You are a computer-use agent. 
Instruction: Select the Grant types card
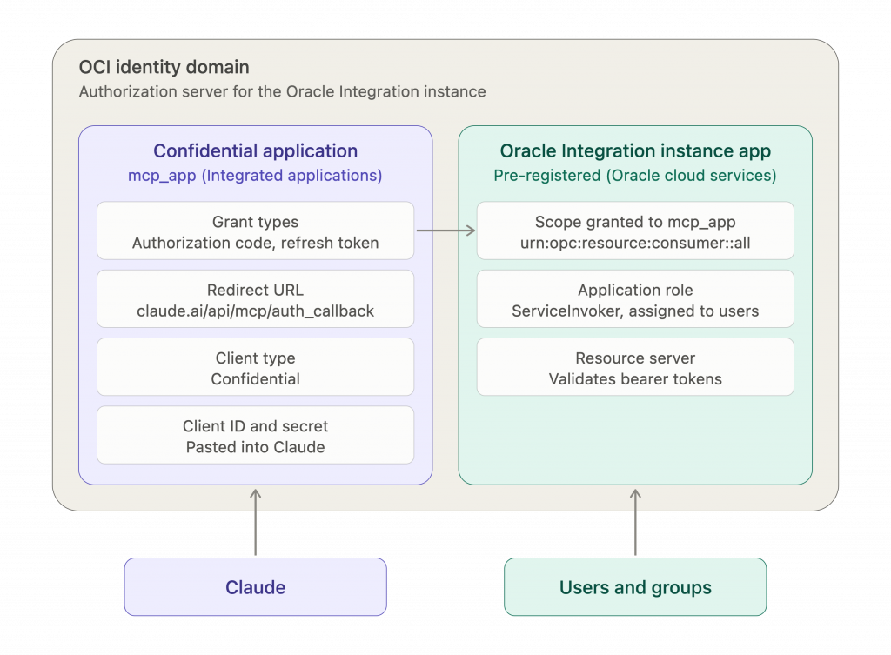coord(255,231)
